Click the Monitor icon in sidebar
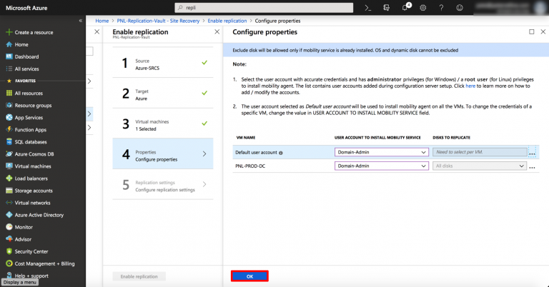Image resolution: width=549 pixels, height=287 pixels. 9,227
